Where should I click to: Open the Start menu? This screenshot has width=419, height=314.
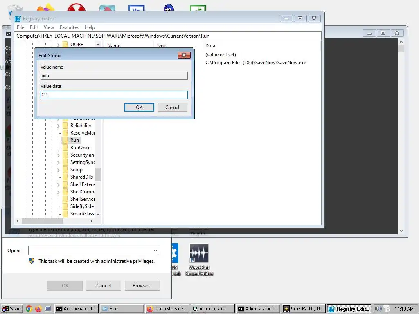12,309
